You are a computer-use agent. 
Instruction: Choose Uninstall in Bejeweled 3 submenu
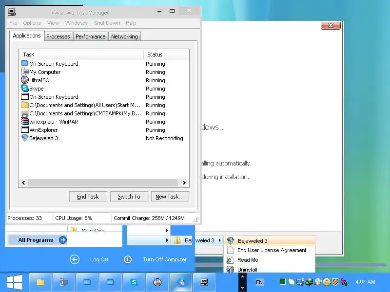click(x=270, y=269)
